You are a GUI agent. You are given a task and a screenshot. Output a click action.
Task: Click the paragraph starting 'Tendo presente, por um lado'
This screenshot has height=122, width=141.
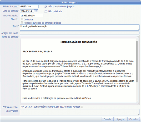click(78, 85)
